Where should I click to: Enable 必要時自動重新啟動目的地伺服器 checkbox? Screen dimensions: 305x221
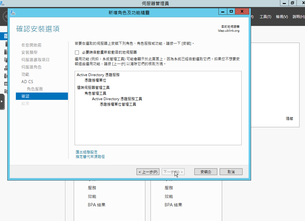(77, 52)
